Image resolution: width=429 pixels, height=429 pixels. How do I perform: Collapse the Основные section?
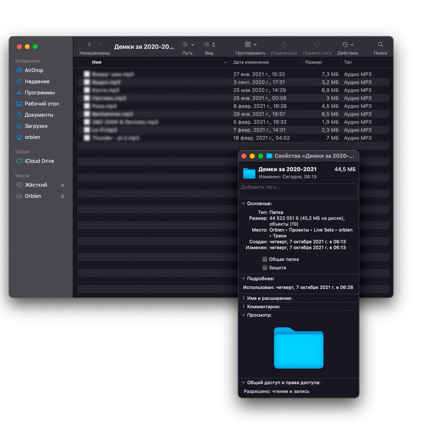(x=244, y=204)
